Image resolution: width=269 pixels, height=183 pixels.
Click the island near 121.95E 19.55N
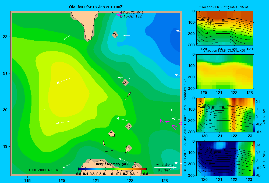(129, 126)
